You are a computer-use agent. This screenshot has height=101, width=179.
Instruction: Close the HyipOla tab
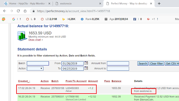coord(49,4)
